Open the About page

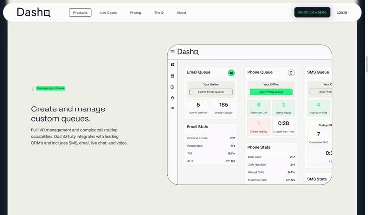pyautogui.click(x=182, y=13)
